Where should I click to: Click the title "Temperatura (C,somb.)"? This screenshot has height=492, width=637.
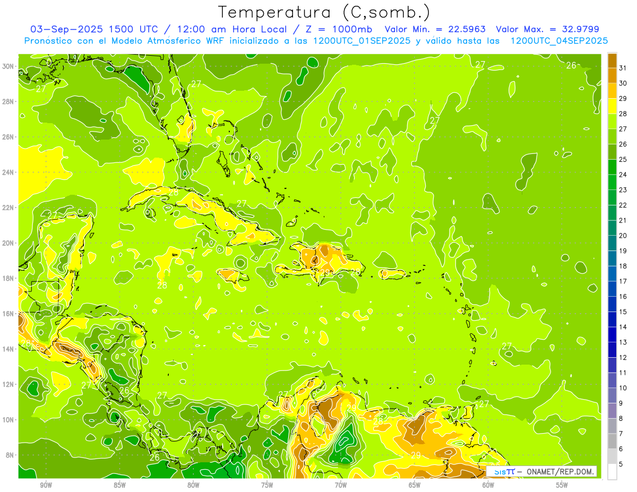[324, 12]
